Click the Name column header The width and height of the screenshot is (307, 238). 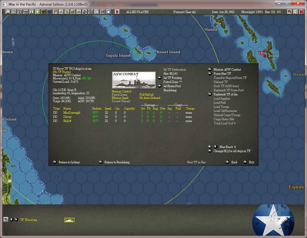(67, 109)
